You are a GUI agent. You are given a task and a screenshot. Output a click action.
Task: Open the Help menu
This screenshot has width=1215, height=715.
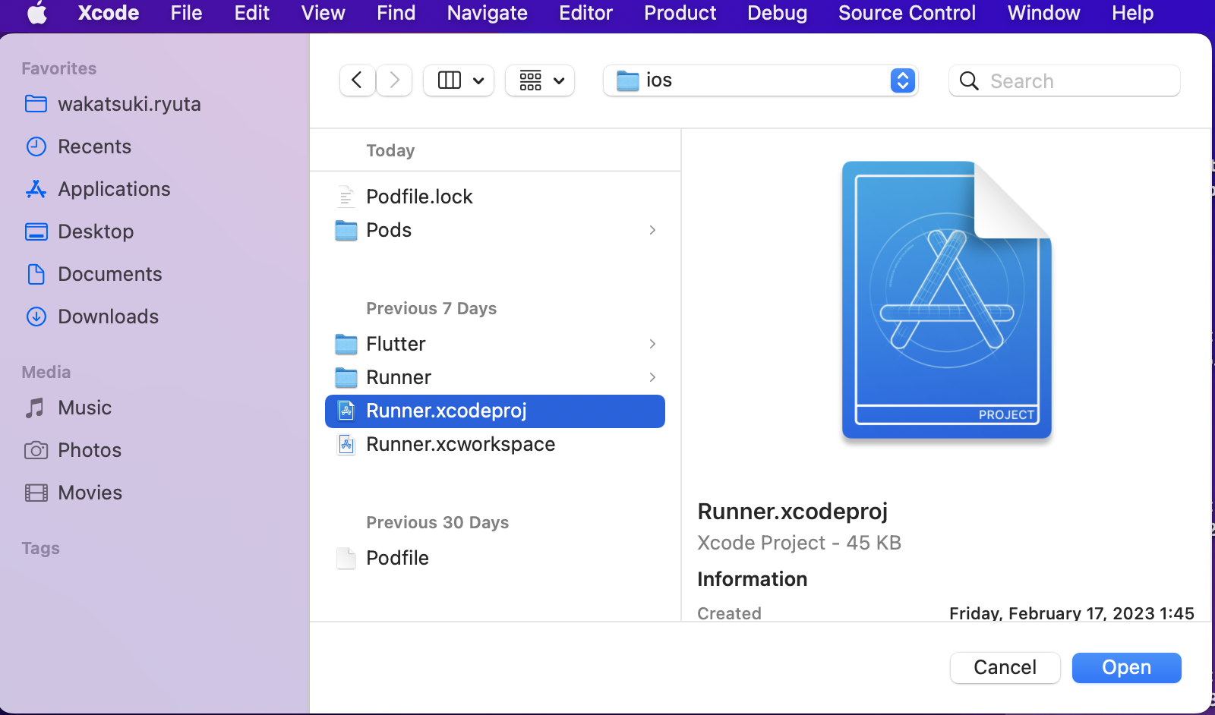[x=1132, y=13]
